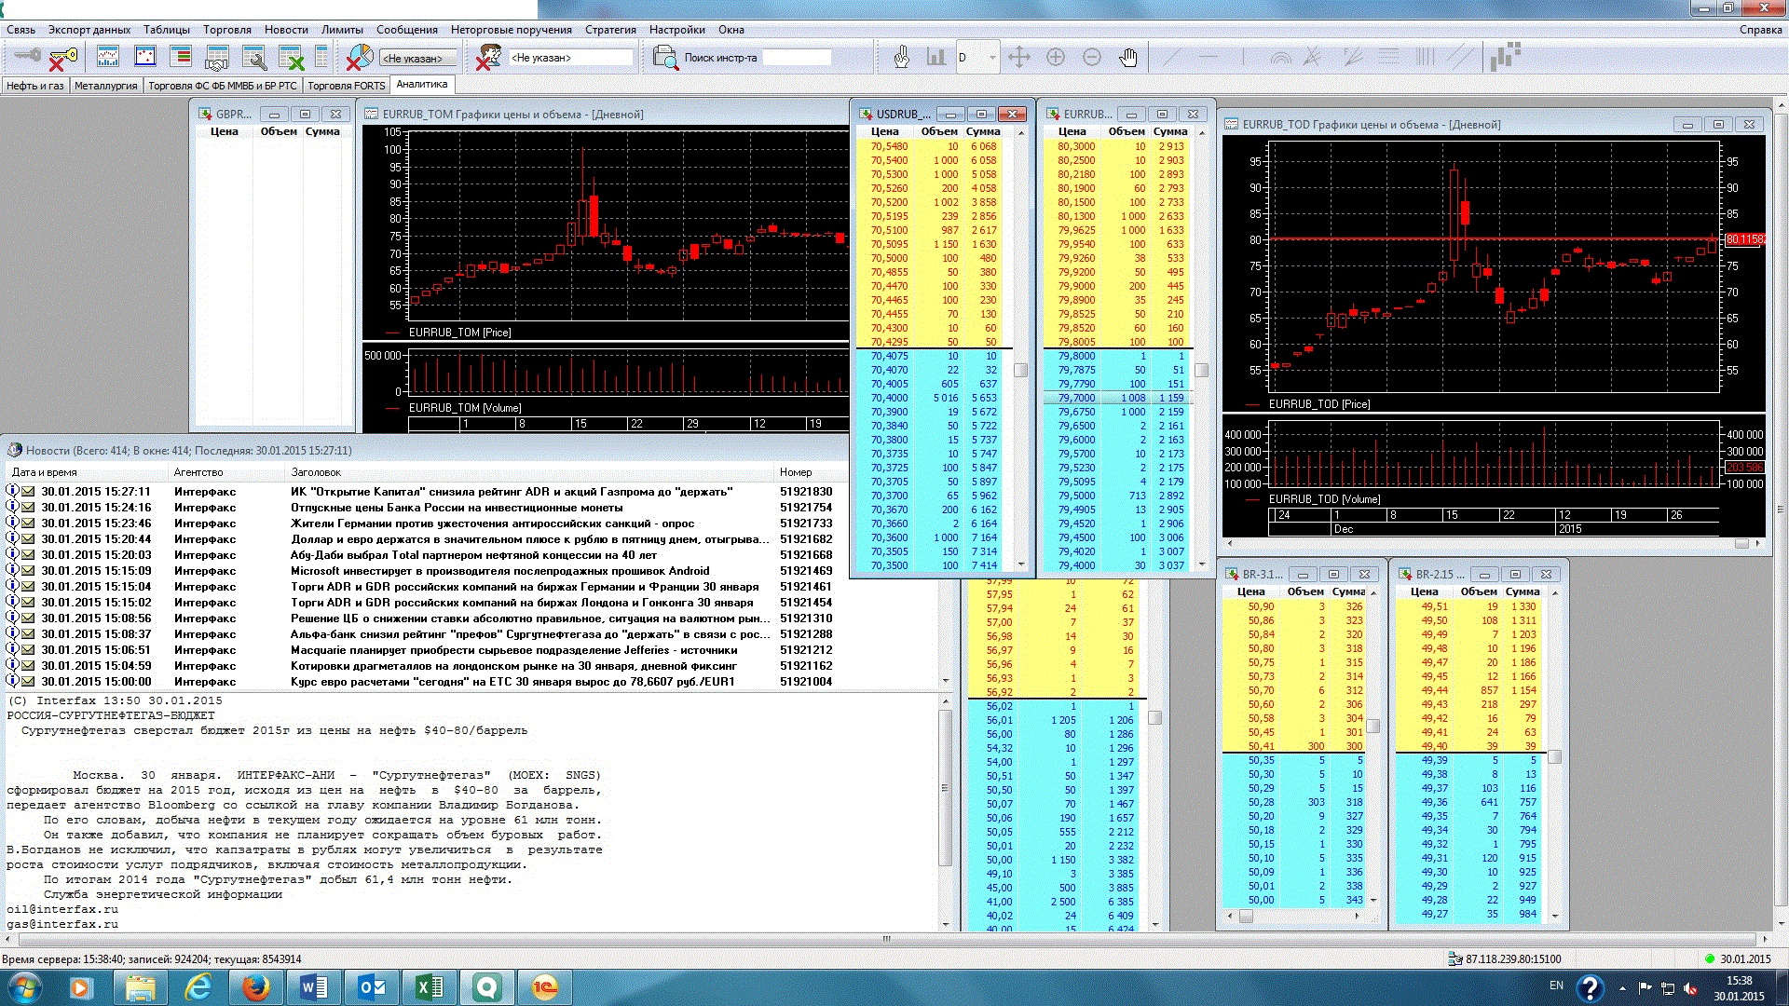1789x1006 pixels.
Task: Click the 'Агентство' news column header
Action: tap(226, 472)
